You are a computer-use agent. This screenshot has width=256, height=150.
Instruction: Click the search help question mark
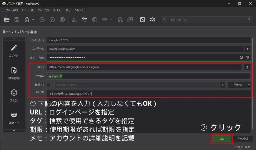[x=249, y=20]
